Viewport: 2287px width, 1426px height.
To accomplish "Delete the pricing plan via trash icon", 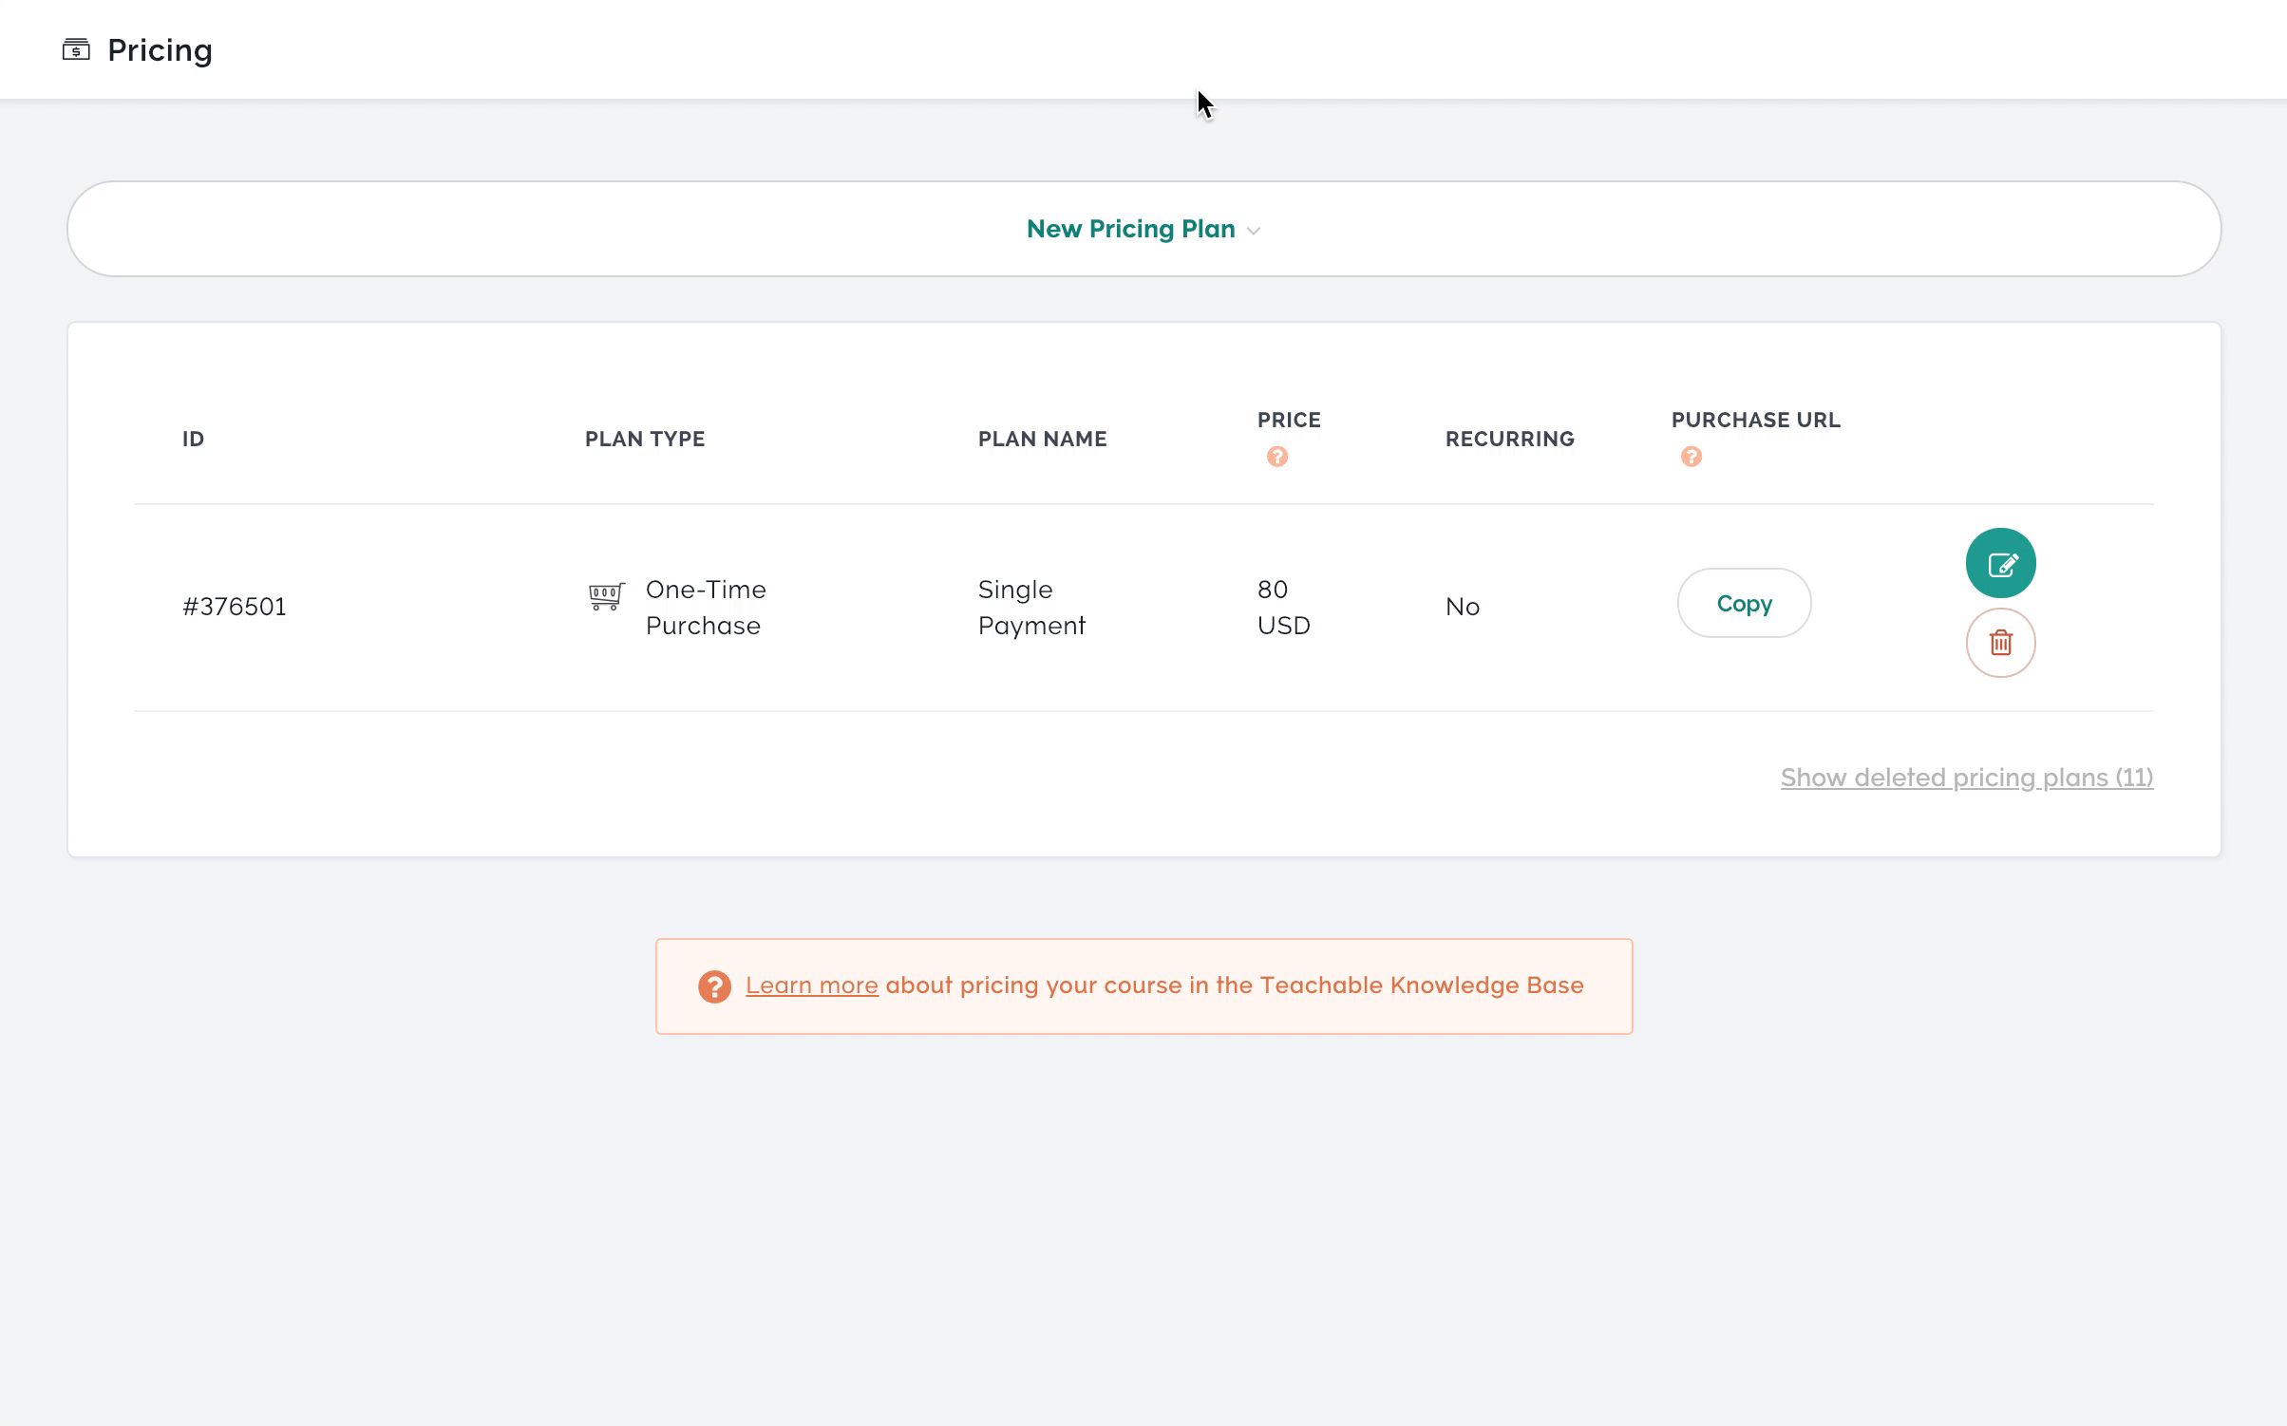I will (x=2000, y=643).
